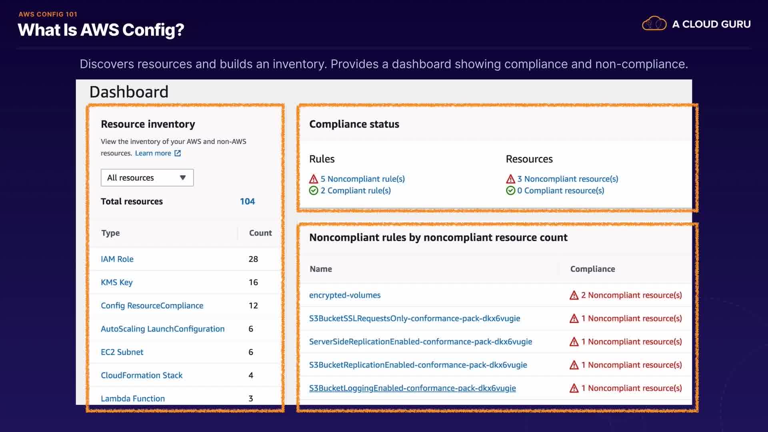Open the KMS Key resource type

click(116, 282)
